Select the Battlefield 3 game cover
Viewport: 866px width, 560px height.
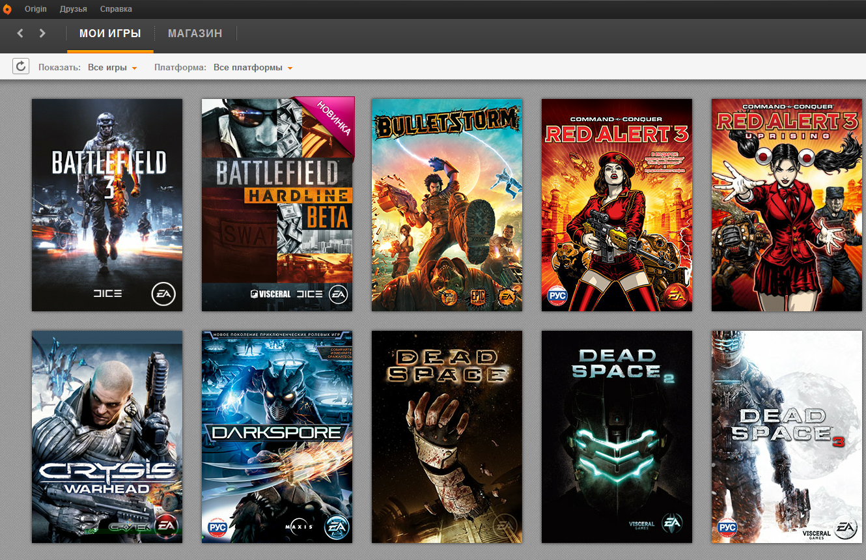tap(107, 204)
